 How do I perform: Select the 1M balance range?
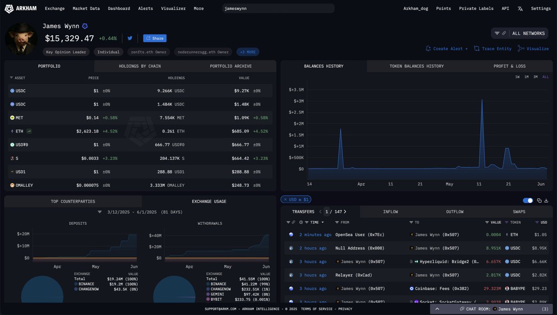click(526, 77)
